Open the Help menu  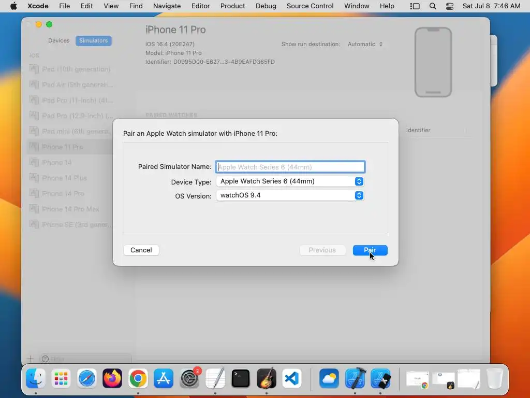click(387, 6)
